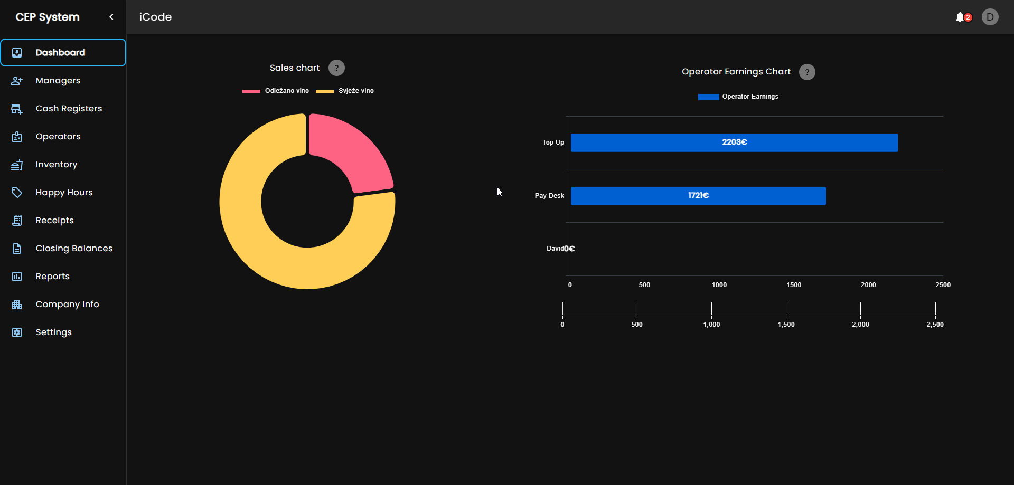This screenshot has width=1014, height=485.
Task: Click the Top Up axis label
Action: pyautogui.click(x=553, y=142)
